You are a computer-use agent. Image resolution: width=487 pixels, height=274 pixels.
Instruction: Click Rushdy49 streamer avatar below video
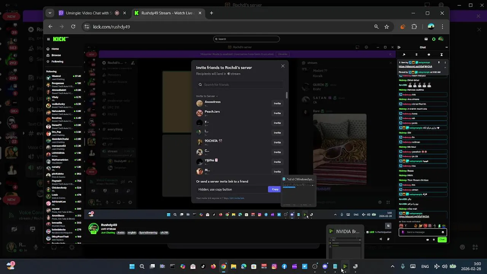coord(93,228)
